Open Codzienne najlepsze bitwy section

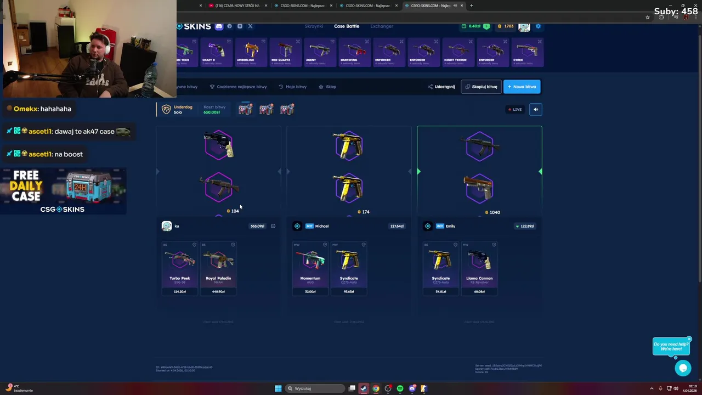(238, 87)
